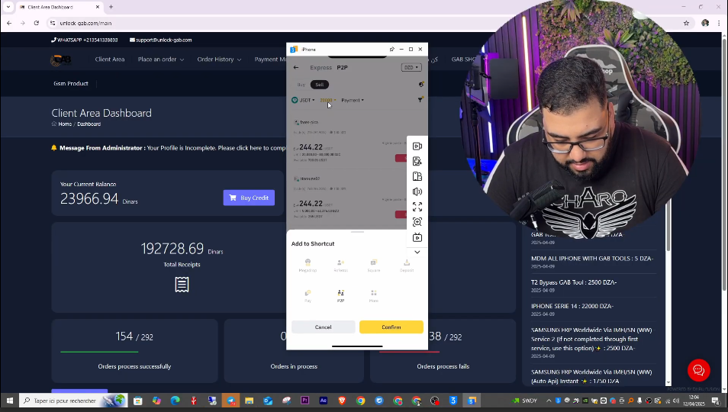Click the taskbar search box
Image resolution: width=728 pixels, height=412 pixels.
tap(73, 401)
